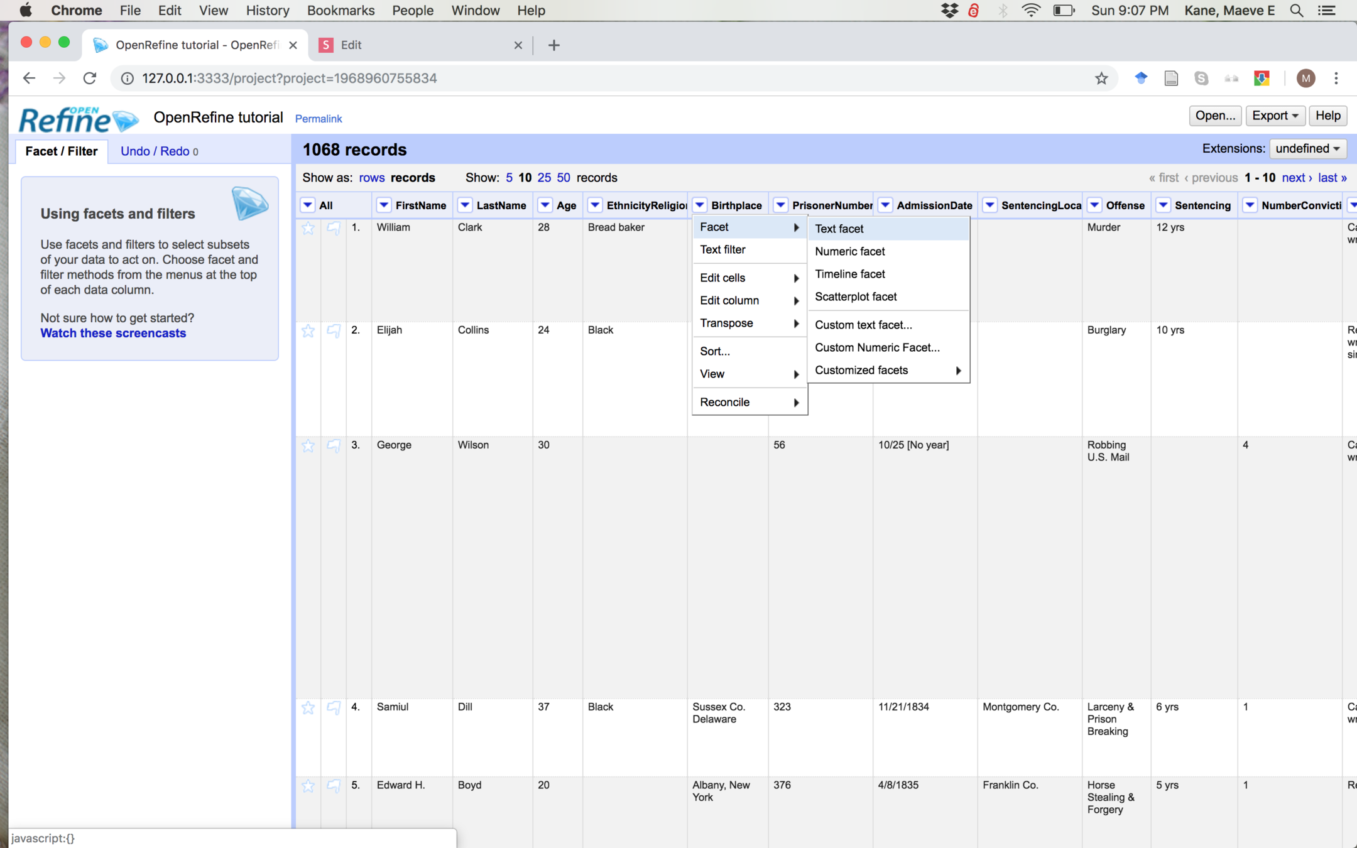Screen dimensions: 1357x848
Task: Click the Watch these screencasts link
Action: [x=113, y=333]
